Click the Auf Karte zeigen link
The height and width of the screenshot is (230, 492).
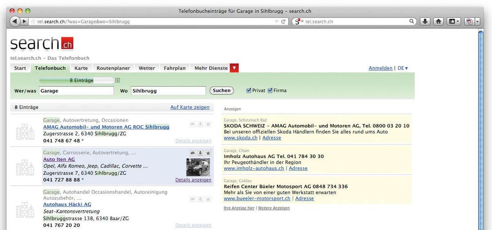click(x=190, y=107)
